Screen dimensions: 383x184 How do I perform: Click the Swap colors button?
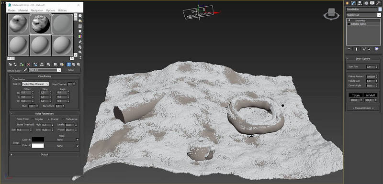click(16, 142)
